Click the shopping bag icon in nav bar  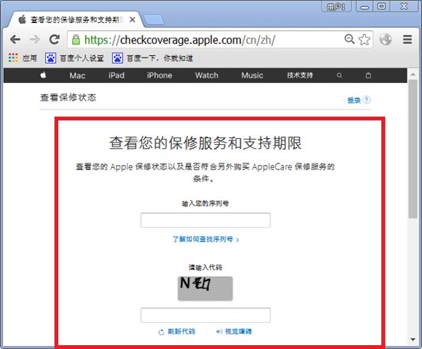[368, 75]
